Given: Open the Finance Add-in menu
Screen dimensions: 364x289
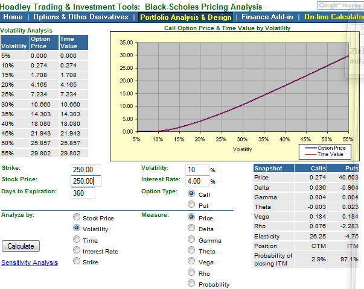Looking at the screenshot, I should click(267, 17).
